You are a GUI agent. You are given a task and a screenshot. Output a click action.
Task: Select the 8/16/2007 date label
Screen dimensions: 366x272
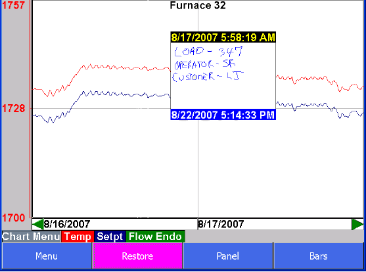coord(67,224)
